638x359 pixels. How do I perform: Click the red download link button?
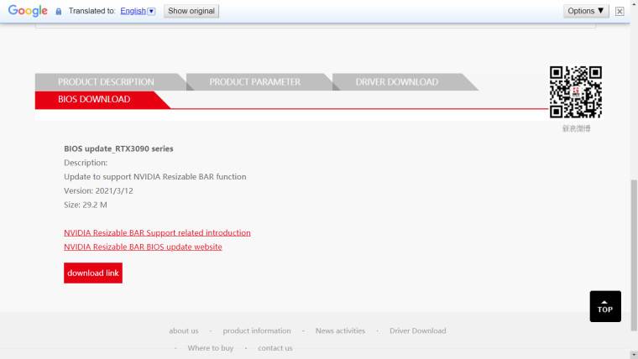(93, 273)
